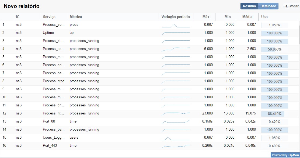This screenshot has width=300, height=158.
Task: Click the Serviço column header
Action: [x=49, y=17]
